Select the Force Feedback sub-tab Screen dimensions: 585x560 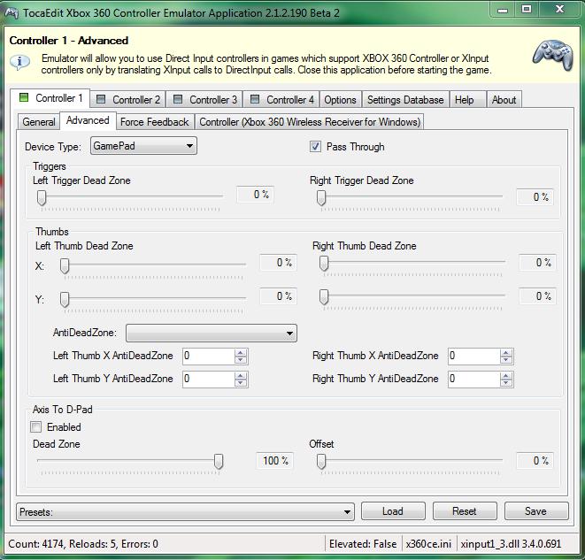pos(155,122)
